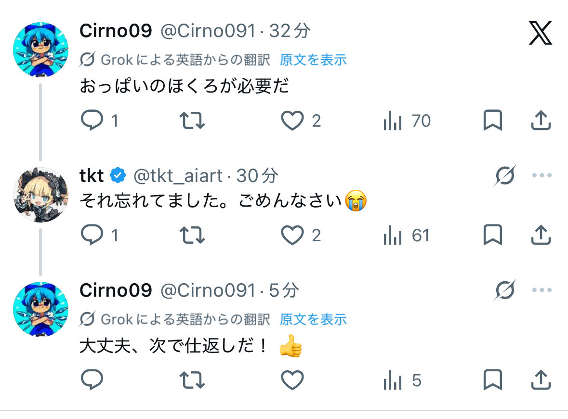The image size is (568, 419).
Task: Open tkt's profile avatar
Action: (40, 195)
